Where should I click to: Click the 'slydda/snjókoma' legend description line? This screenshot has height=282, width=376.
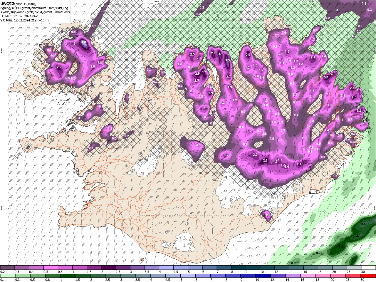click(x=35, y=12)
